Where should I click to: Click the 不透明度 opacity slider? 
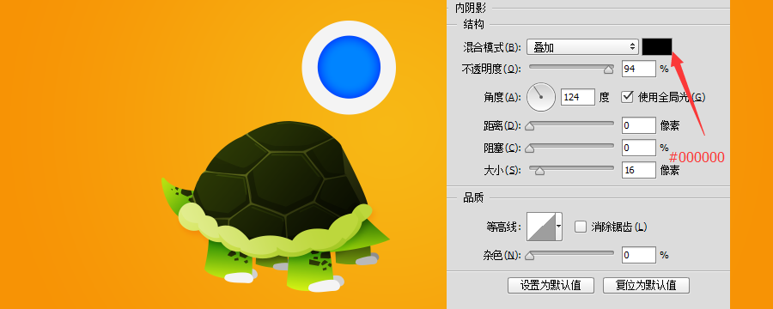pyautogui.click(x=571, y=69)
